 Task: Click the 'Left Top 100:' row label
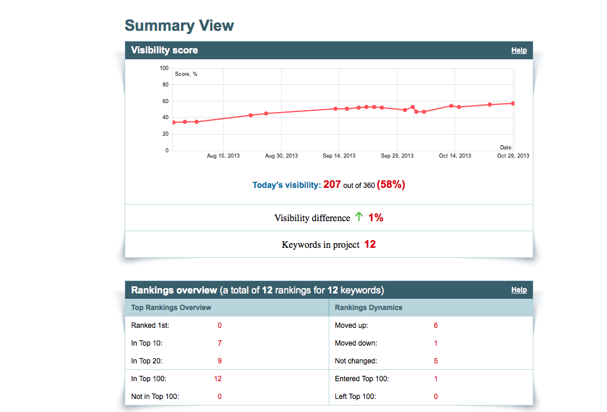click(355, 397)
